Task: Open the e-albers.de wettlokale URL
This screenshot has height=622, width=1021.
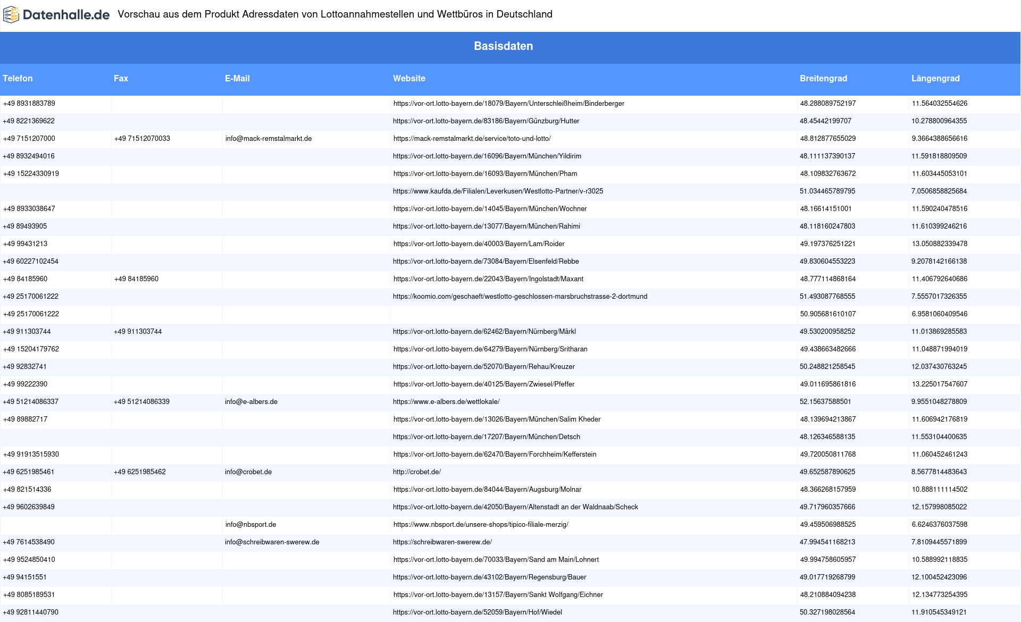Action: (x=446, y=402)
